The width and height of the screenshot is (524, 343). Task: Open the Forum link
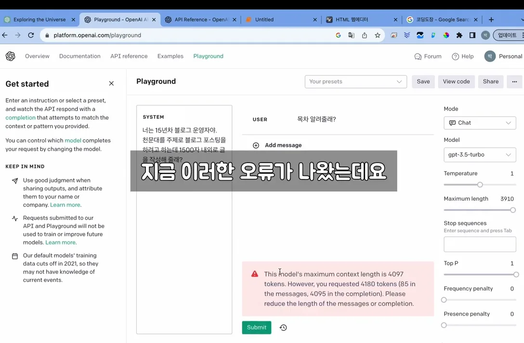coord(428,56)
